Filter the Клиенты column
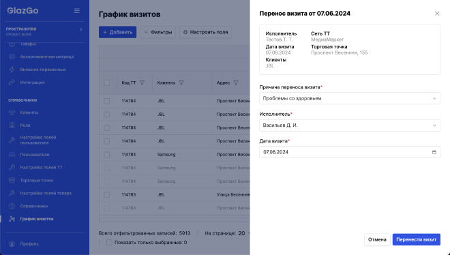The width and height of the screenshot is (450, 255). [181, 82]
